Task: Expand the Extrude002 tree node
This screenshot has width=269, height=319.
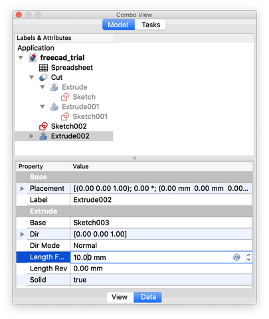Action: pyautogui.click(x=31, y=136)
